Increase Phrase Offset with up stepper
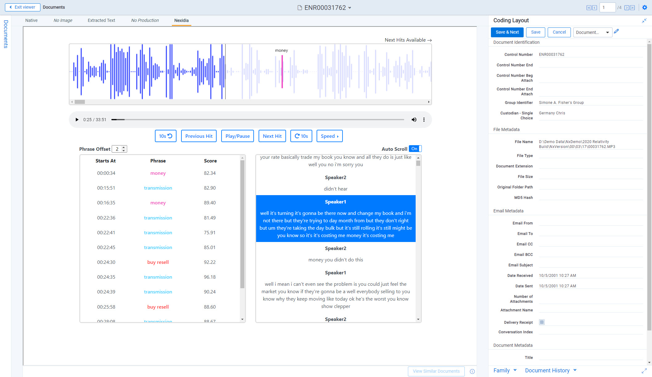The image size is (652, 377). coord(124,147)
